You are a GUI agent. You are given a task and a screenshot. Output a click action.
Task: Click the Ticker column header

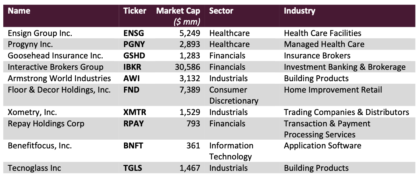135,11
